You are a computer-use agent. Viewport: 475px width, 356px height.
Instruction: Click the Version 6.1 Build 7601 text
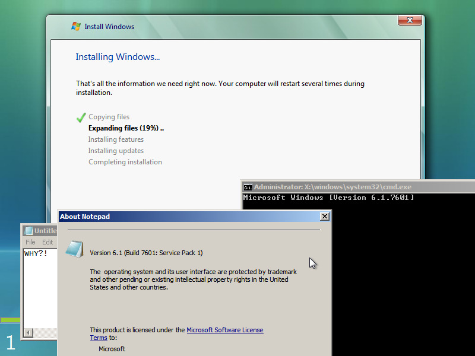pos(146,253)
